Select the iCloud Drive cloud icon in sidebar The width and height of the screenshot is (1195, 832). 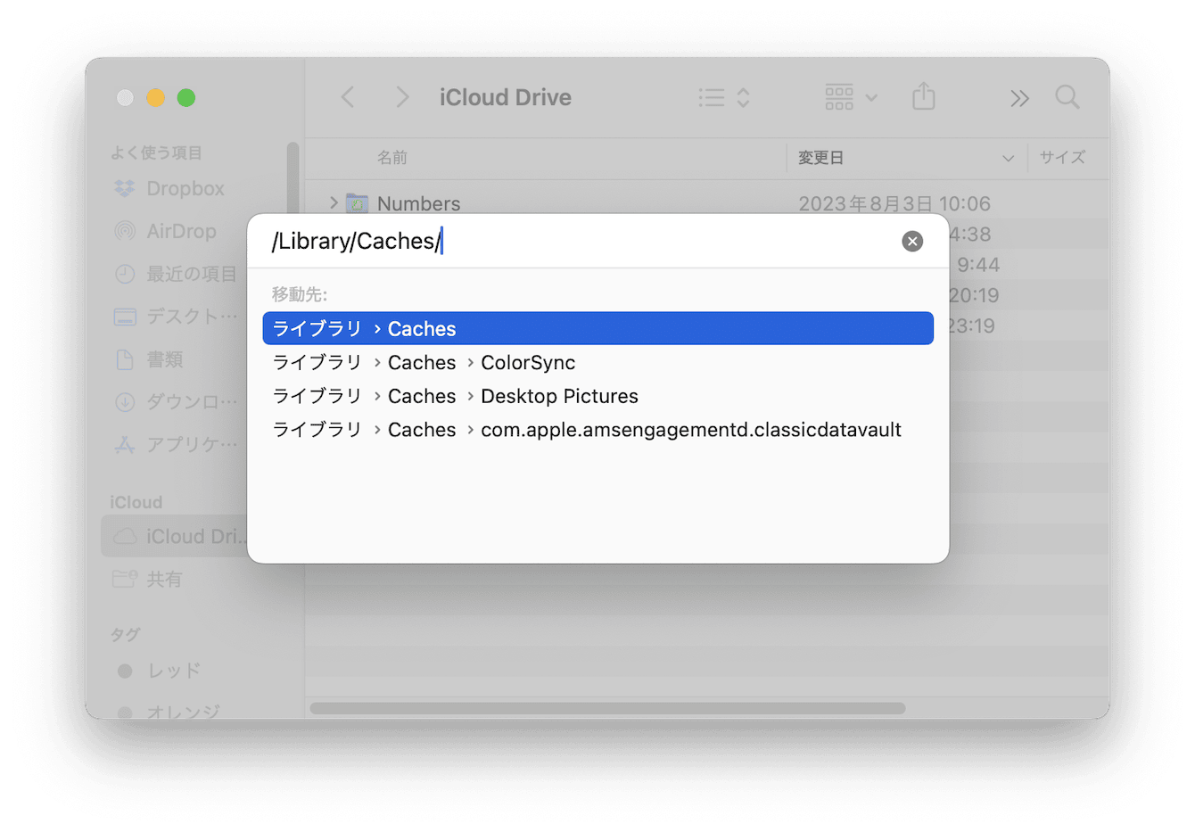125,536
